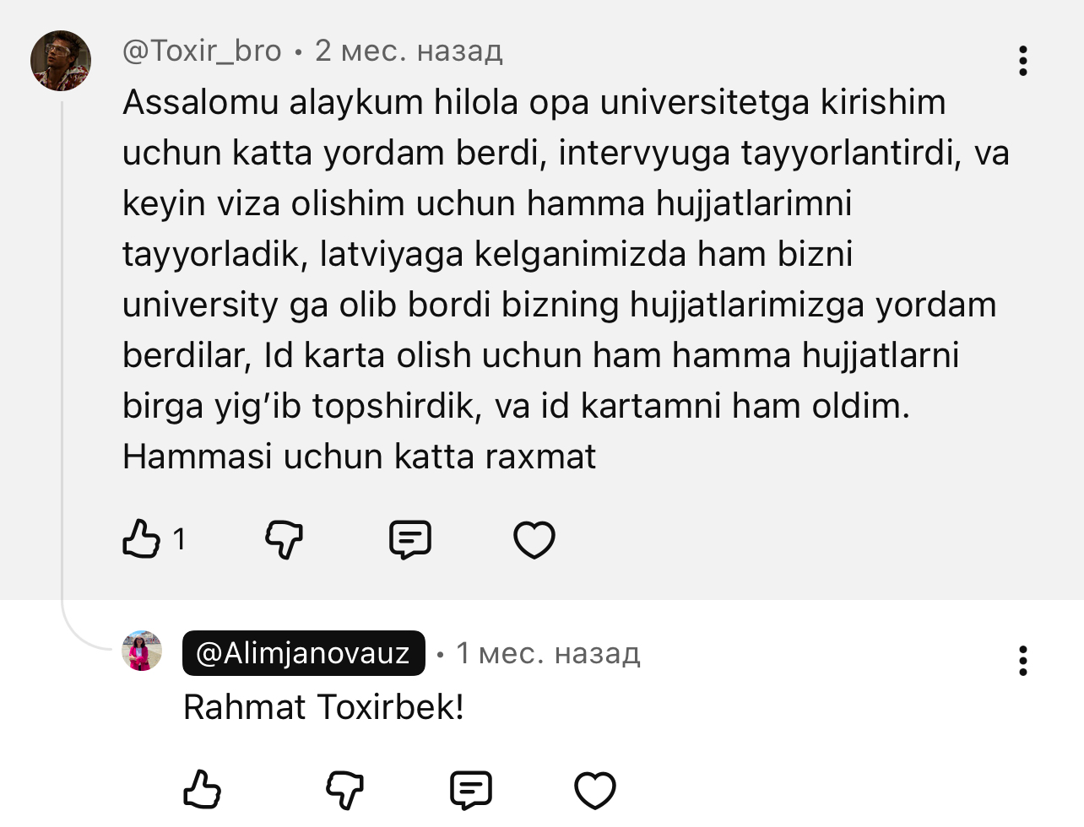Like Toxir_bro's comment with thumbs up
The height and width of the screenshot is (827, 1084).
pyautogui.click(x=144, y=538)
